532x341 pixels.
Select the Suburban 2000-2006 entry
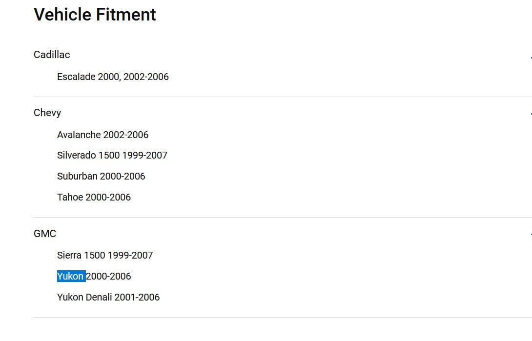tap(101, 176)
